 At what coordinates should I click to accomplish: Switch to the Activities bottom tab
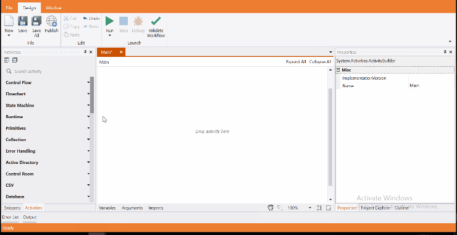click(34, 208)
